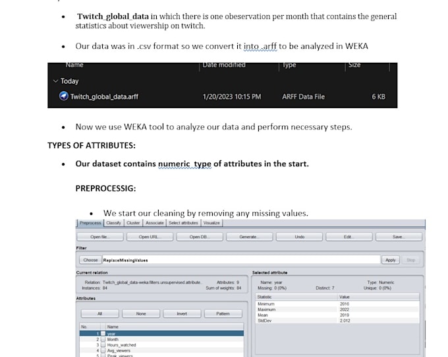This screenshot has width=448, height=357.
Task: Click the Invert selection button
Action: point(182,313)
